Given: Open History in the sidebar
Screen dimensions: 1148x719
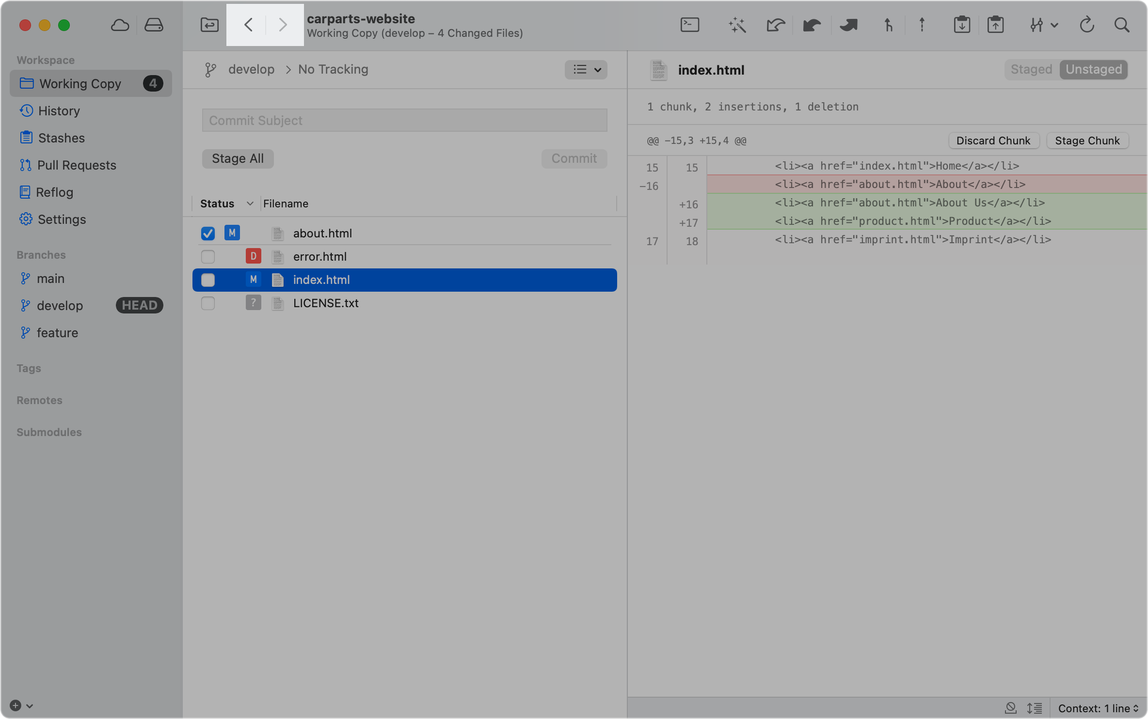Looking at the screenshot, I should tap(59, 111).
